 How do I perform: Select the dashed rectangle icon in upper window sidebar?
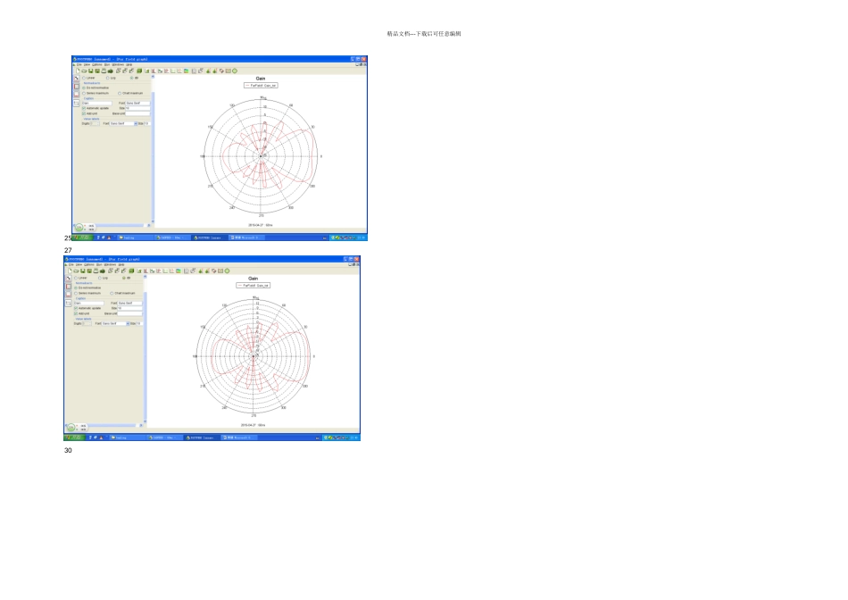tap(76, 103)
